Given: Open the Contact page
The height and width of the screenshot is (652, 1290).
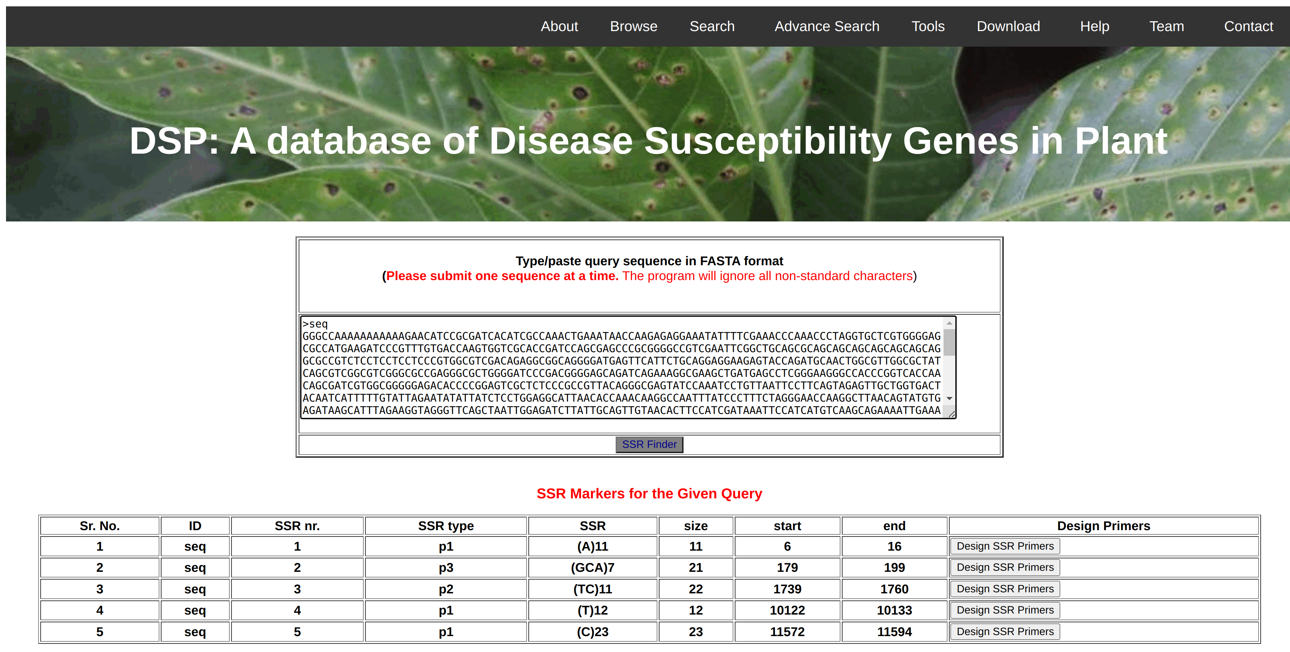Looking at the screenshot, I should point(1248,26).
